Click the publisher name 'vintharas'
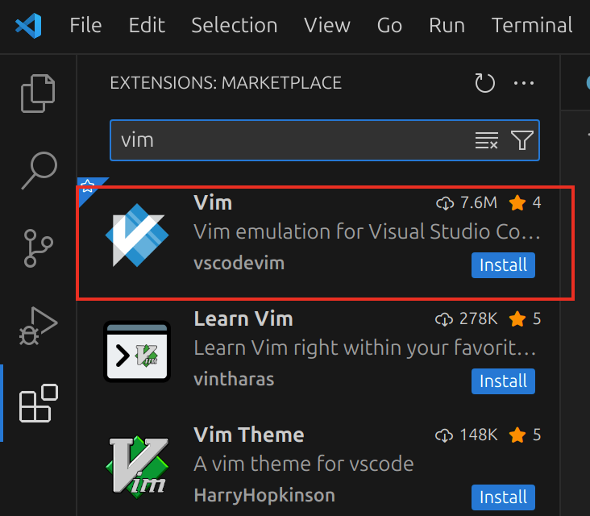590x516 pixels. click(234, 379)
